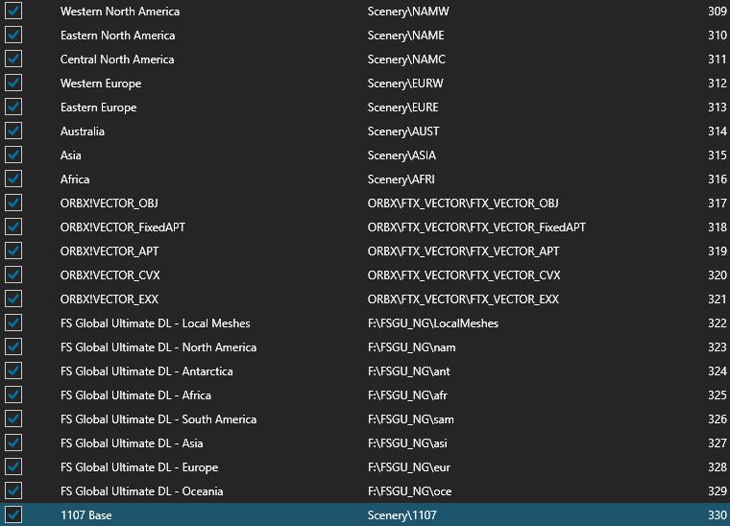Toggle the Australia scenery checkbox
Image resolution: width=730 pixels, height=526 pixels.
point(13,131)
